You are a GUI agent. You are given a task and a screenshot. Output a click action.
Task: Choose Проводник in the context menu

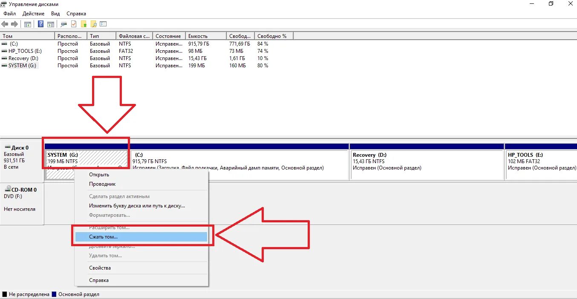point(141,184)
